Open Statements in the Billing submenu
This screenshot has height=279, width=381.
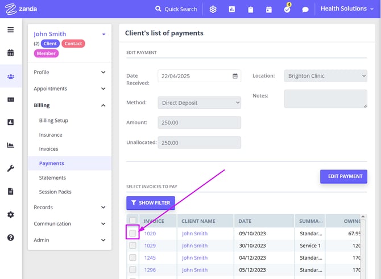click(x=52, y=177)
